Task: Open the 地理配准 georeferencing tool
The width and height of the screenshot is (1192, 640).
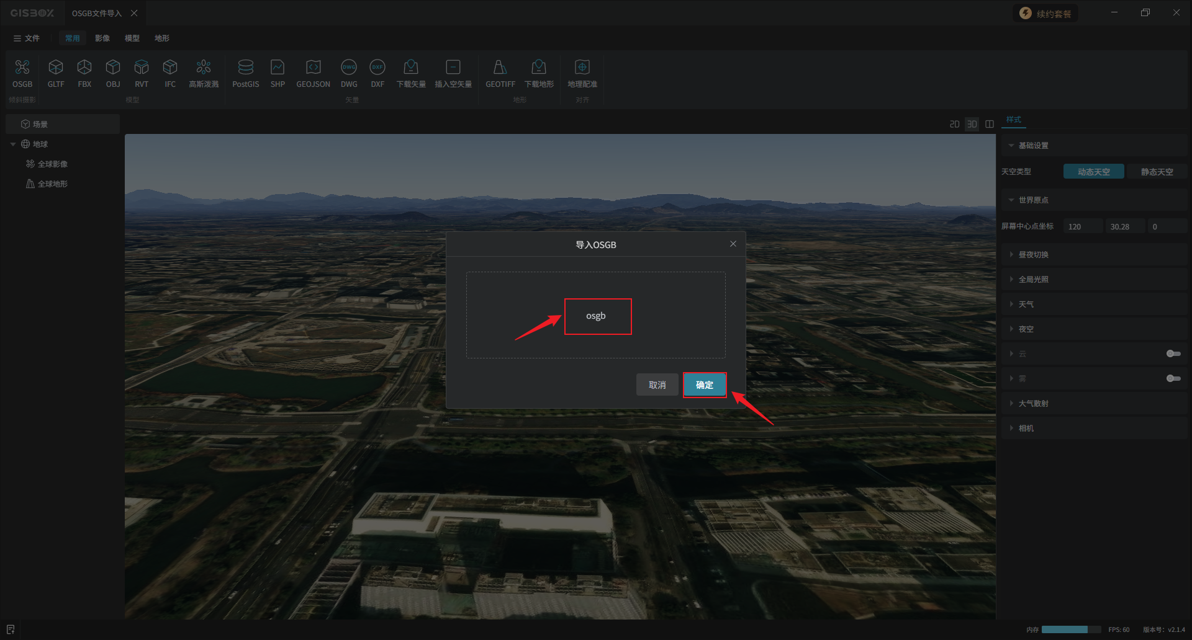Action: [x=582, y=67]
